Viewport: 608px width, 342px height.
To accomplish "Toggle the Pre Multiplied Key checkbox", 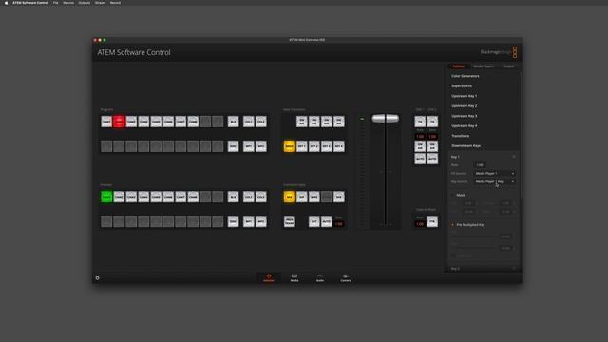I will click(452, 225).
